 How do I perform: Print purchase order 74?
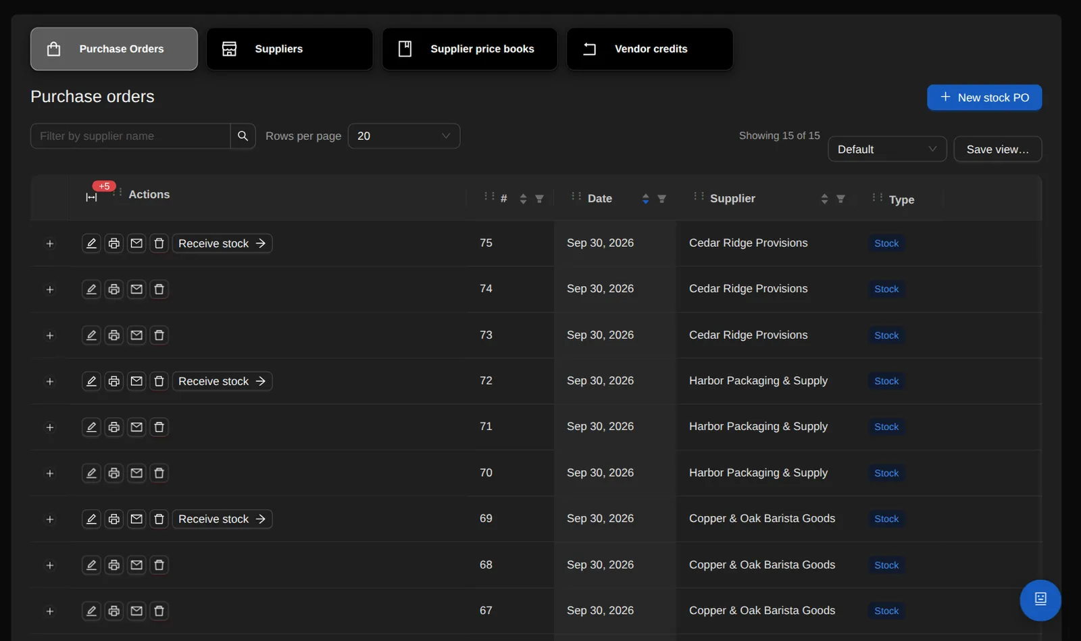click(114, 289)
